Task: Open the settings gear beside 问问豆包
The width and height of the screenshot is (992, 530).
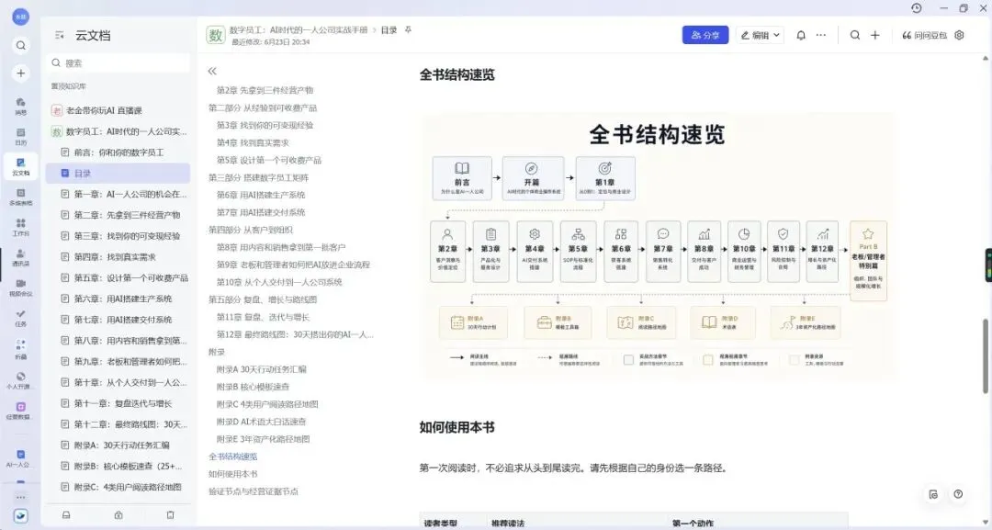Action: point(959,36)
